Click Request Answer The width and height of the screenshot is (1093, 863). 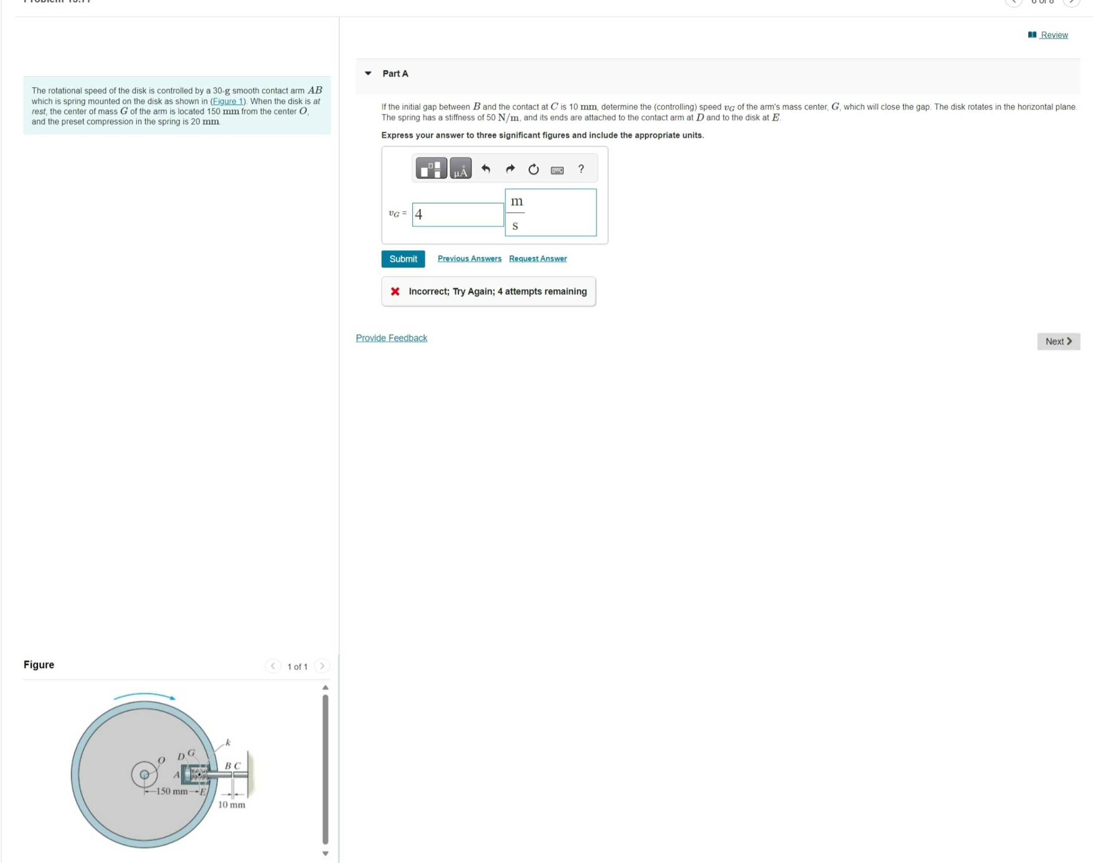click(x=537, y=258)
